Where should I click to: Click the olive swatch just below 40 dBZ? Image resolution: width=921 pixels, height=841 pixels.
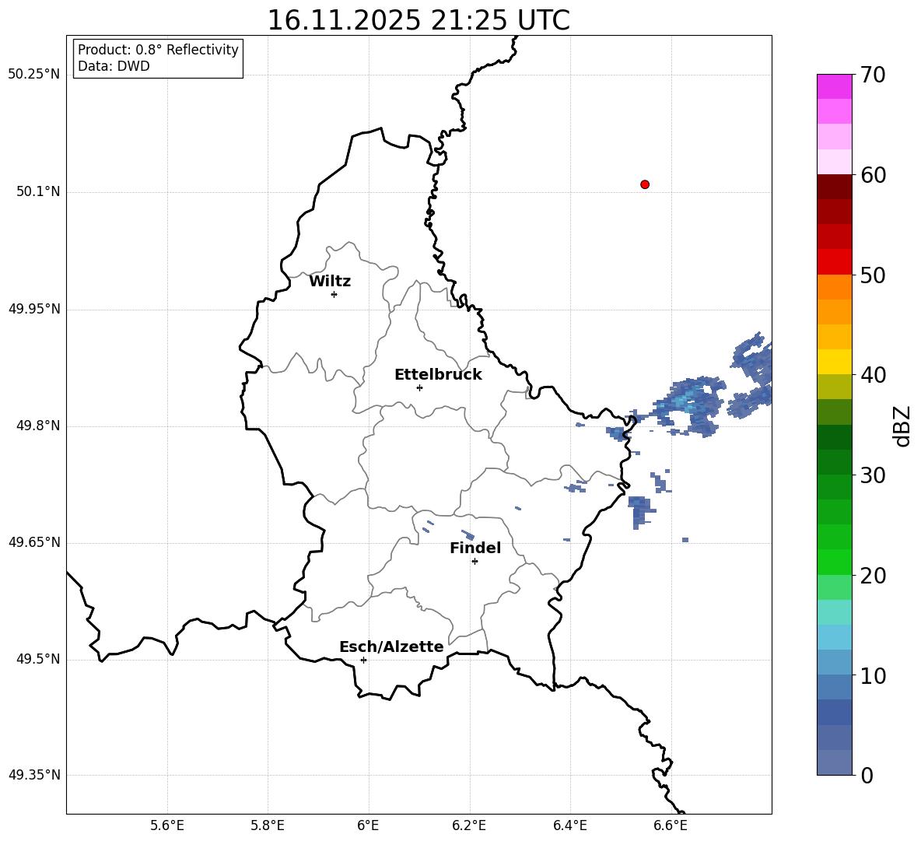pos(834,387)
